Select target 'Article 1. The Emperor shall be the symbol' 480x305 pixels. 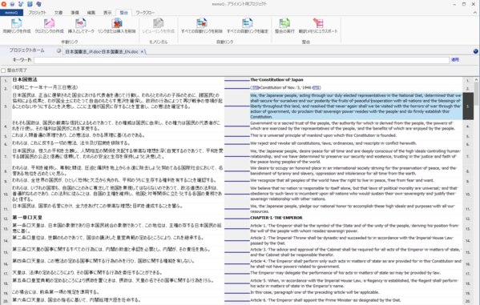[x=354, y=228]
